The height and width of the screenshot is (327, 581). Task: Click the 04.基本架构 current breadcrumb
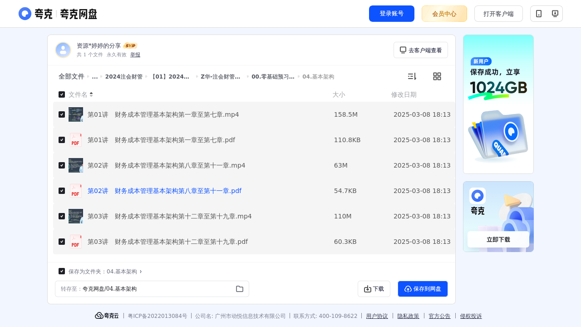(x=318, y=77)
